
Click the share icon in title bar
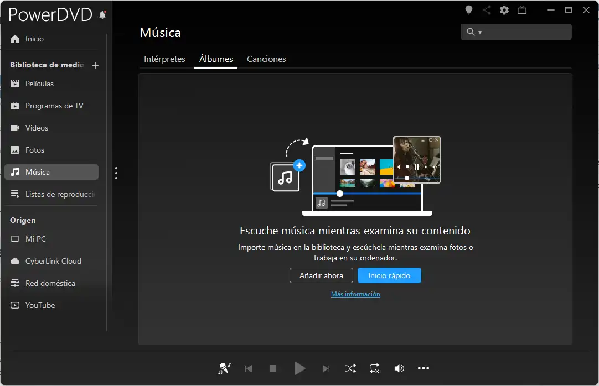click(486, 10)
